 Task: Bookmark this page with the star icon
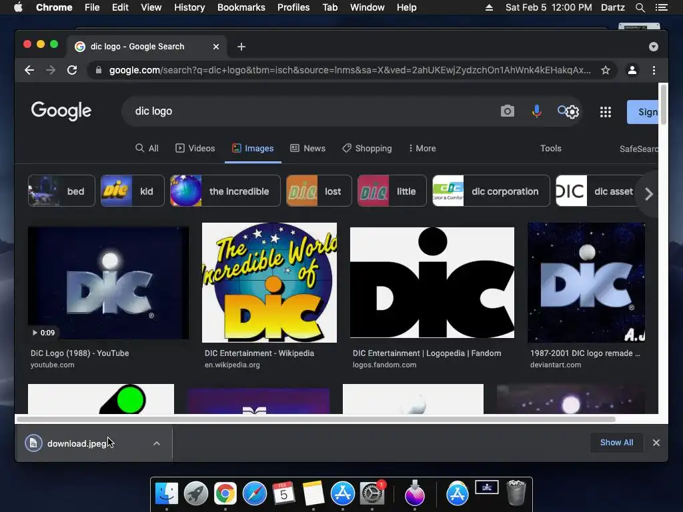tap(606, 70)
